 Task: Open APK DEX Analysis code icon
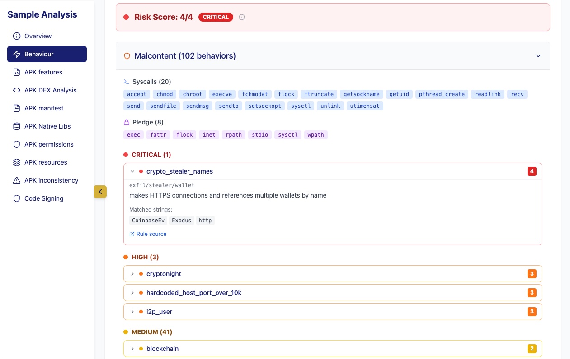[17, 90]
